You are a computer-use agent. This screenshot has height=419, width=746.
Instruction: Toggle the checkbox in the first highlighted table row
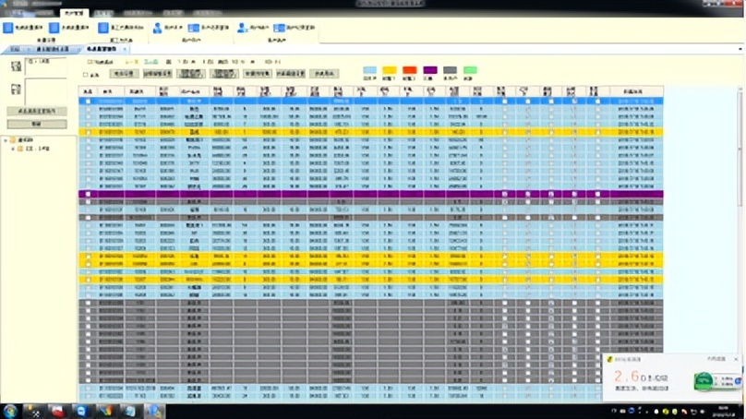coord(88,101)
